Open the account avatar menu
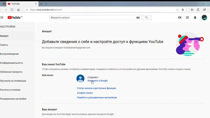 click(204, 17)
